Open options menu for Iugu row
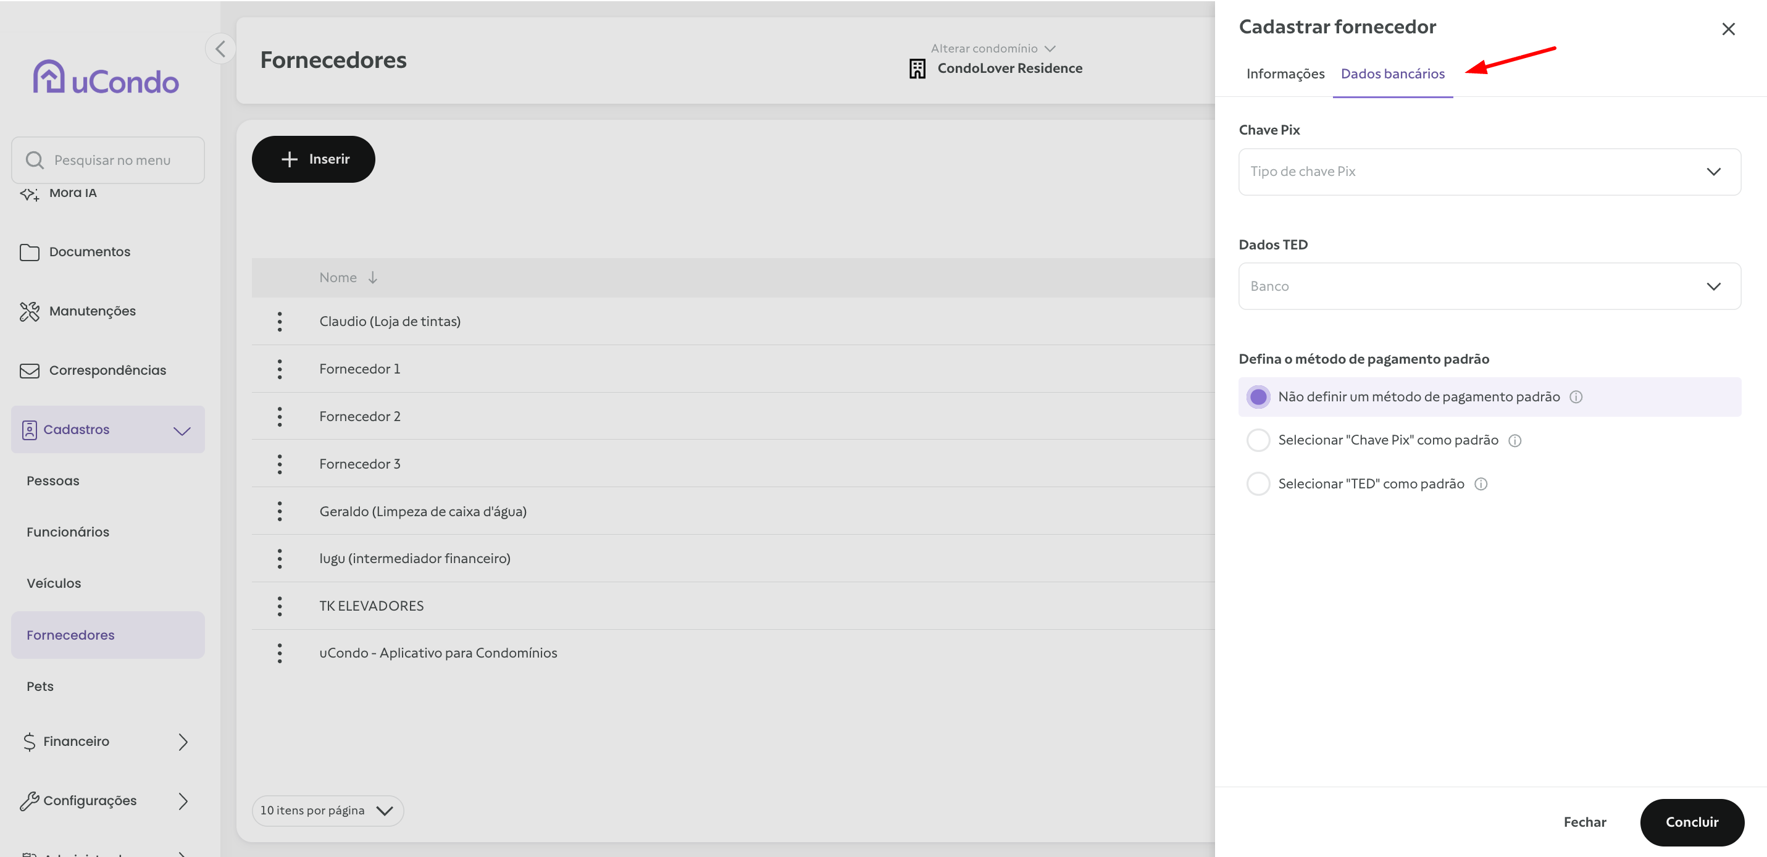 279,559
